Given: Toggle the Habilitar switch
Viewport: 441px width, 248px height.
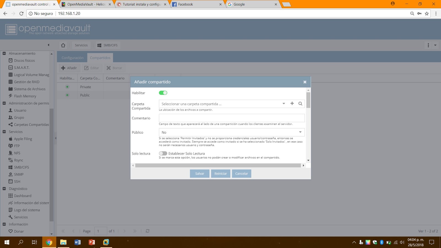Looking at the screenshot, I should tap(163, 93).
